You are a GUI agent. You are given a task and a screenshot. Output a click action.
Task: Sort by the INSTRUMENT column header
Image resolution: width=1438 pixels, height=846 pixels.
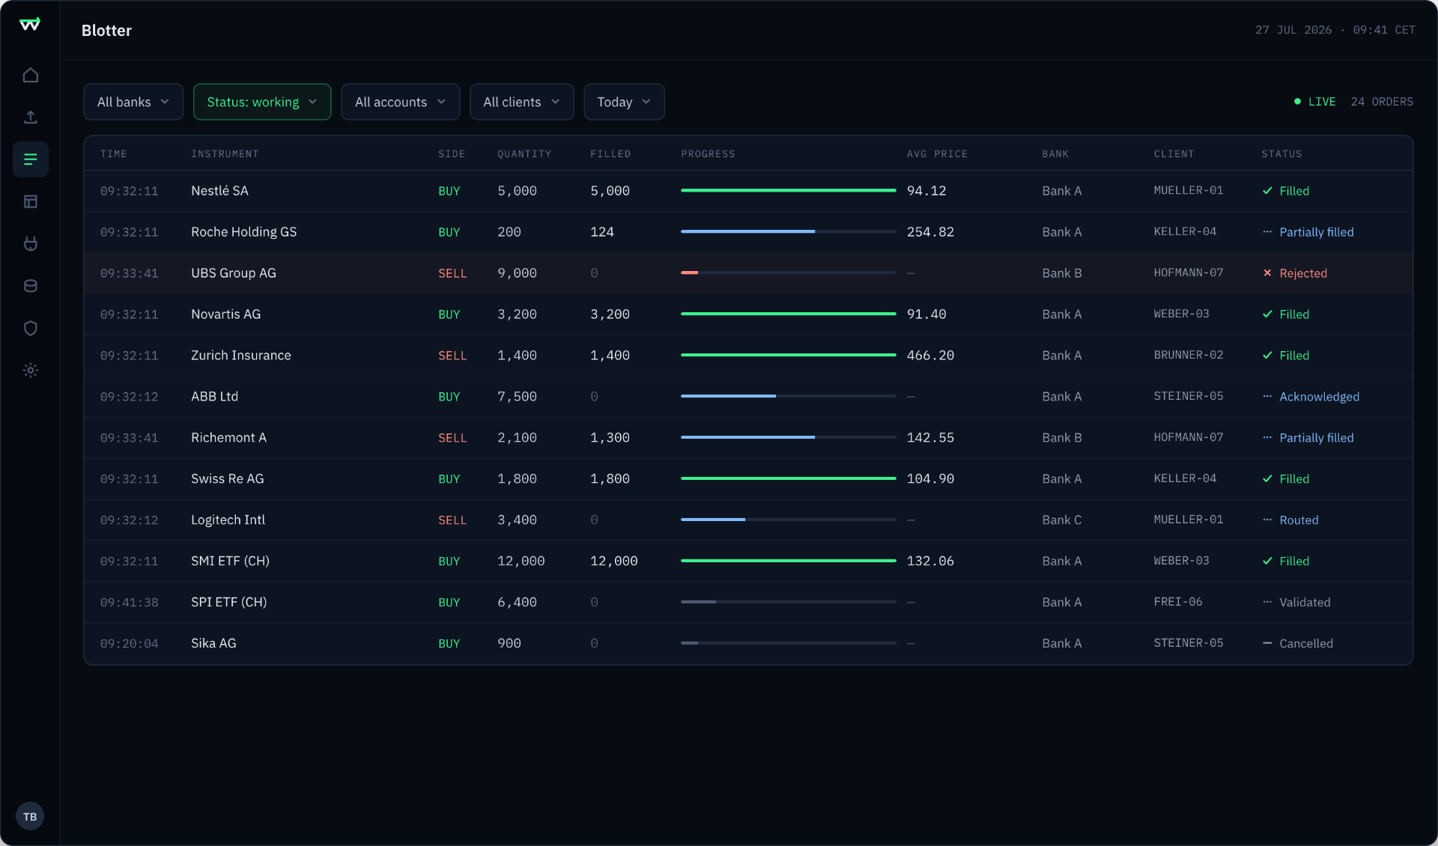pos(225,154)
